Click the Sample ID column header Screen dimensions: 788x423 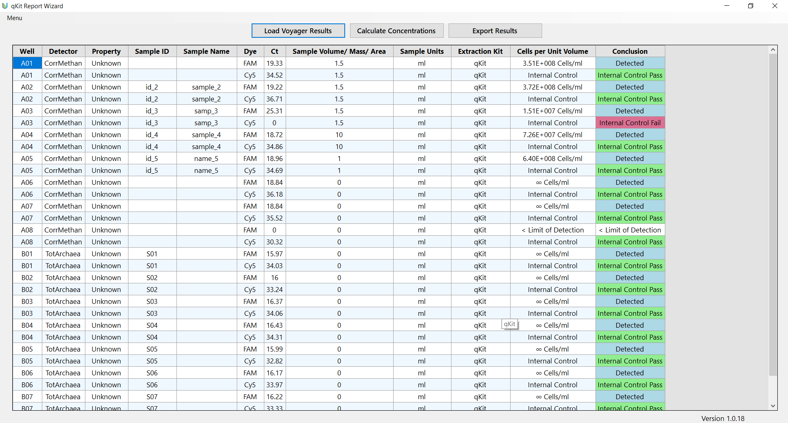[x=152, y=51]
